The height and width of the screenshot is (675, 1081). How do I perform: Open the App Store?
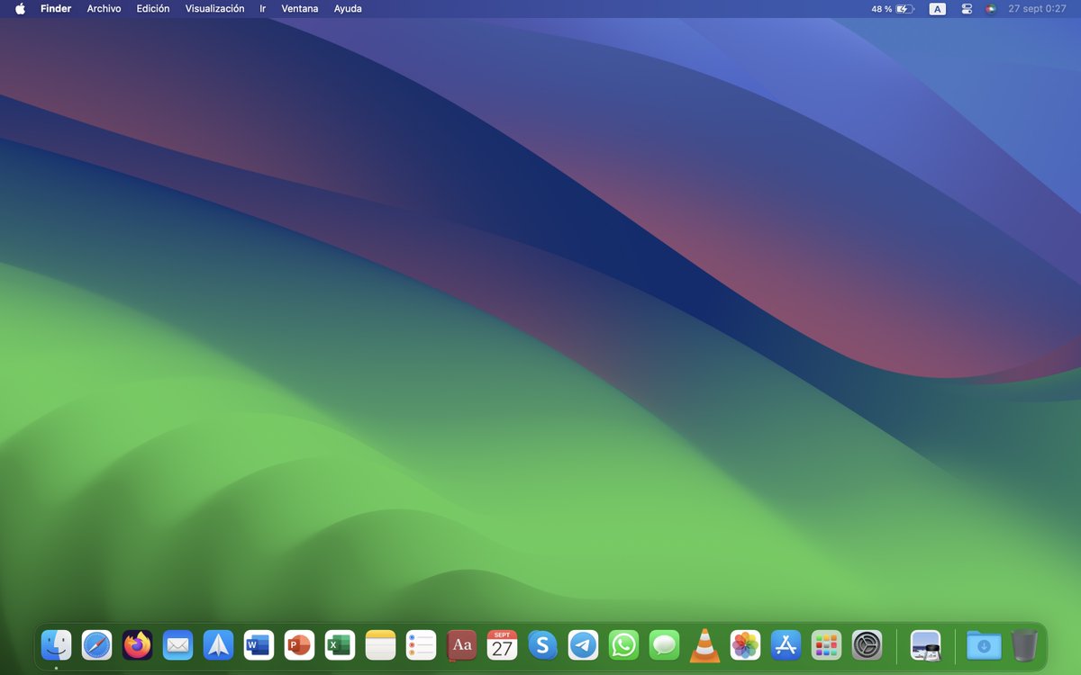coord(786,644)
